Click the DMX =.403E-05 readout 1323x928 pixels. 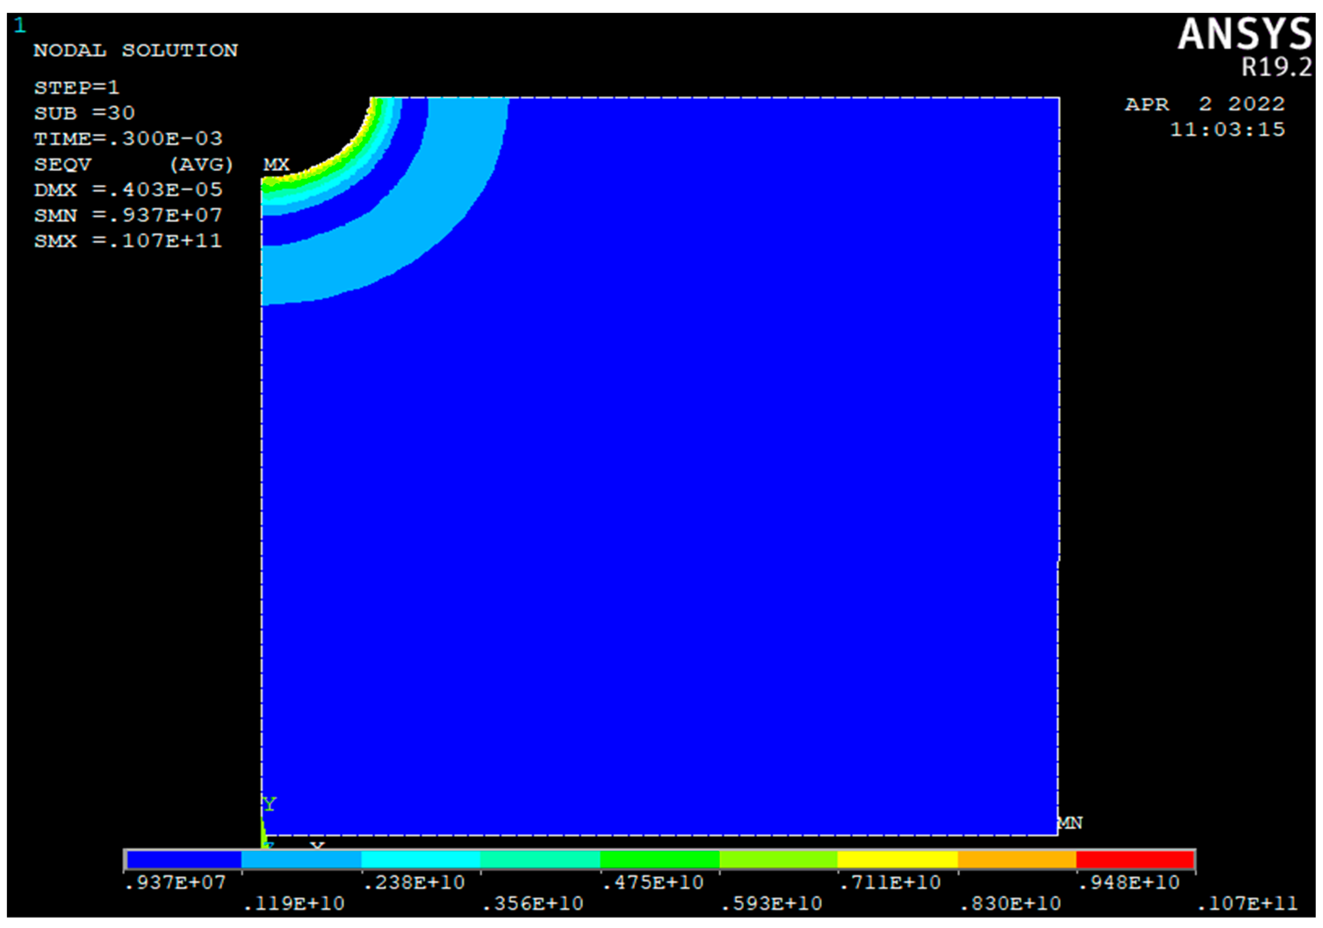click(x=128, y=190)
